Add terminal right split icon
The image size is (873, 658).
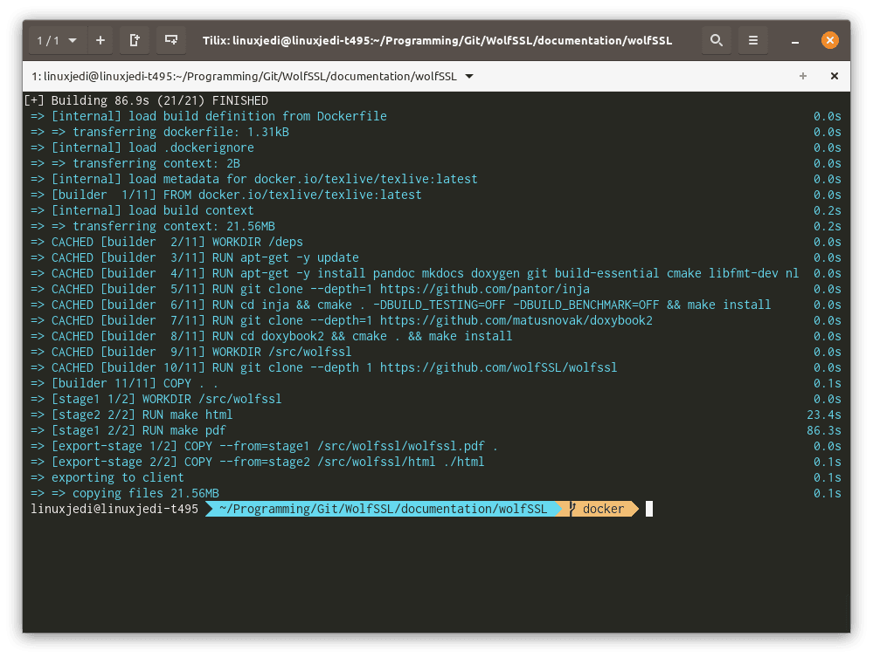pos(134,40)
